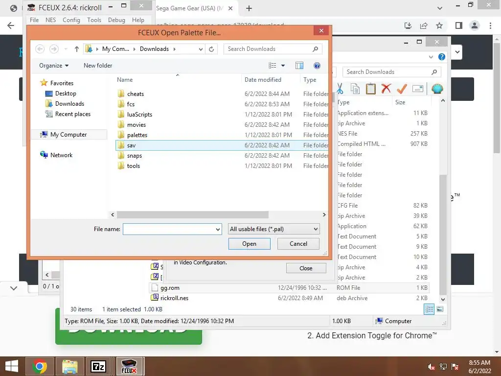
Task: Select Network in navigation pane
Action: 61,155
